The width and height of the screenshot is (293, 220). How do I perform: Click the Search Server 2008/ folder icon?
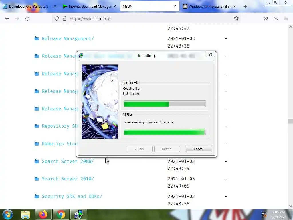coord(37,161)
